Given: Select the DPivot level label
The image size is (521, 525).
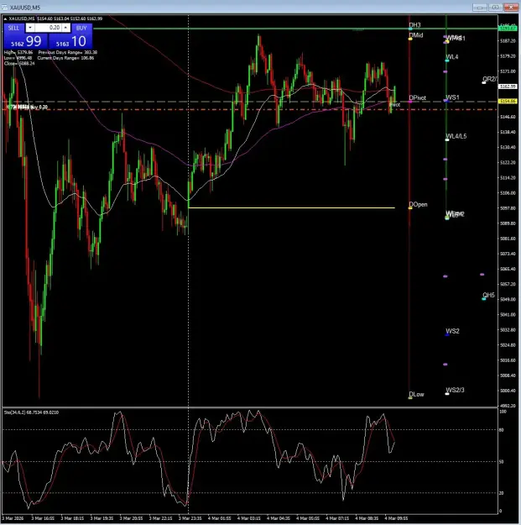Looking at the screenshot, I should tap(417, 97).
